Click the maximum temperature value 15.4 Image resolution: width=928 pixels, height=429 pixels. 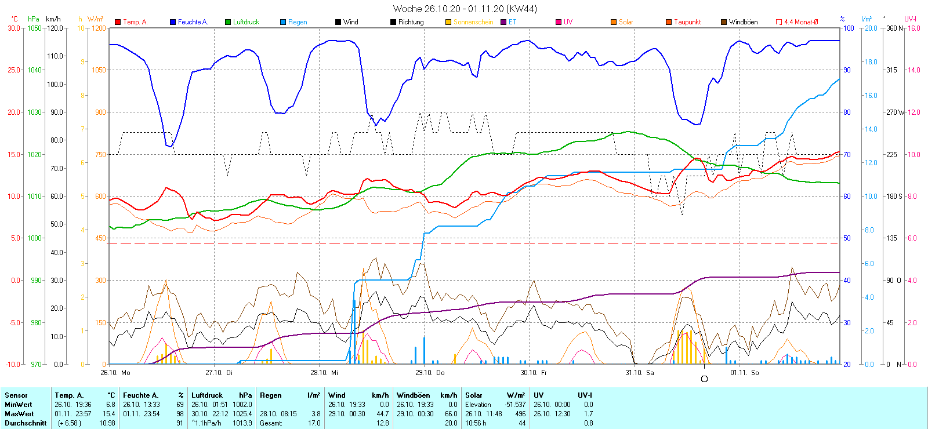[108, 414]
